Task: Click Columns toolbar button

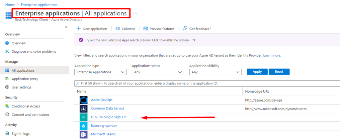Action: (125, 29)
